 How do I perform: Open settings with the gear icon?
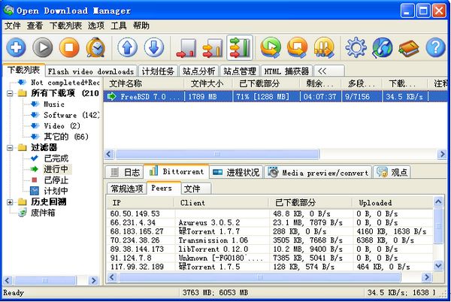pos(356,47)
